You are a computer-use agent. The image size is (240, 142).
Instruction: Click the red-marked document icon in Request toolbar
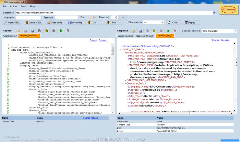pos(54,31)
